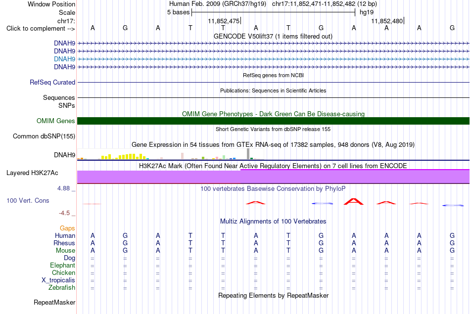The height and width of the screenshot is (314, 470).
Task: Select the X_tropicalis species row label
Action: (58, 280)
